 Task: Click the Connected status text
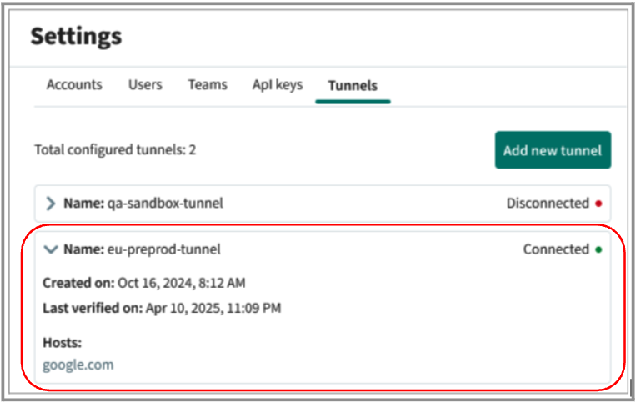(556, 249)
